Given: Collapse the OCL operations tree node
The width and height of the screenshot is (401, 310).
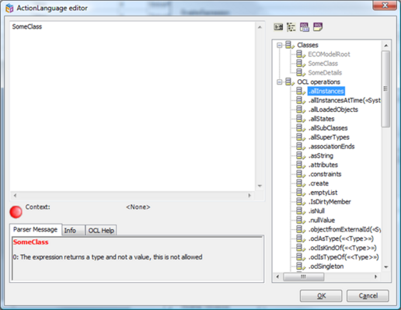Looking at the screenshot, I should [279, 82].
